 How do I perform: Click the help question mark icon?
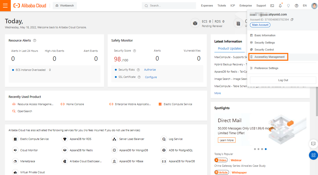(296, 6)
